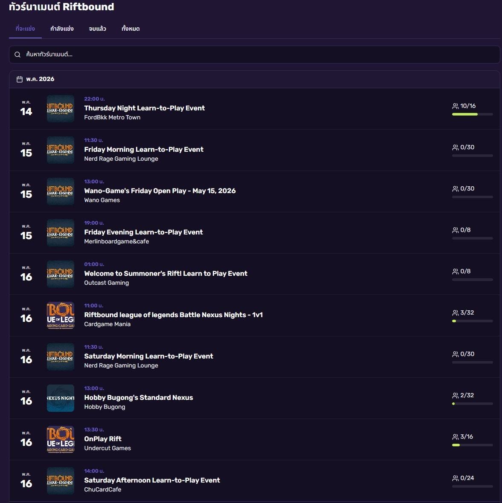Open Friday Evening Learn-to-Play Event link
Viewport: 502px width, 503px height.
(143, 232)
